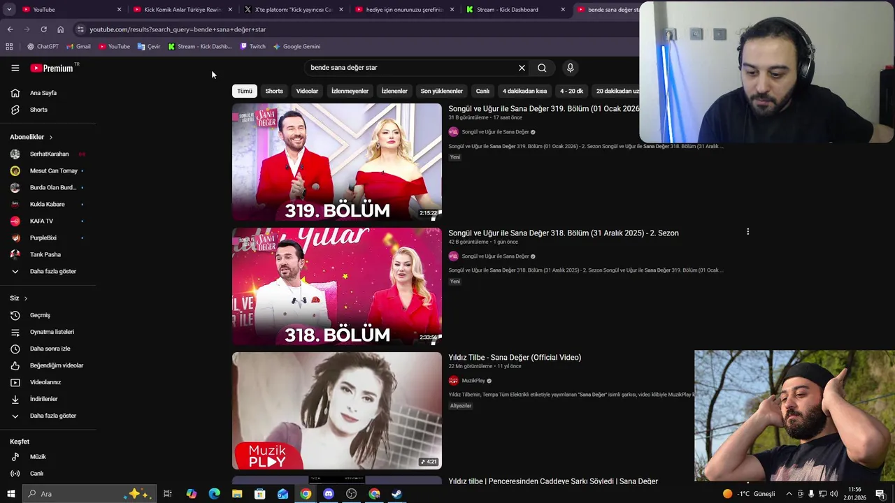Open the YouTube guide hamburger menu
Image resolution: width=895 pixels, height=503 pixels.
pyautogui.click(x=15, y=68)
